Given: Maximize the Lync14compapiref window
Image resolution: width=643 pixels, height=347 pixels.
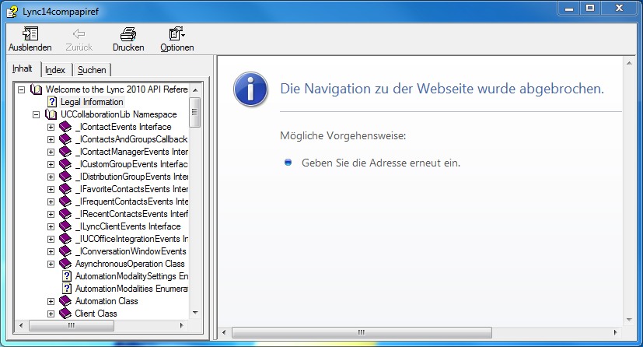Looking at the screenshot, I should 590,8.
